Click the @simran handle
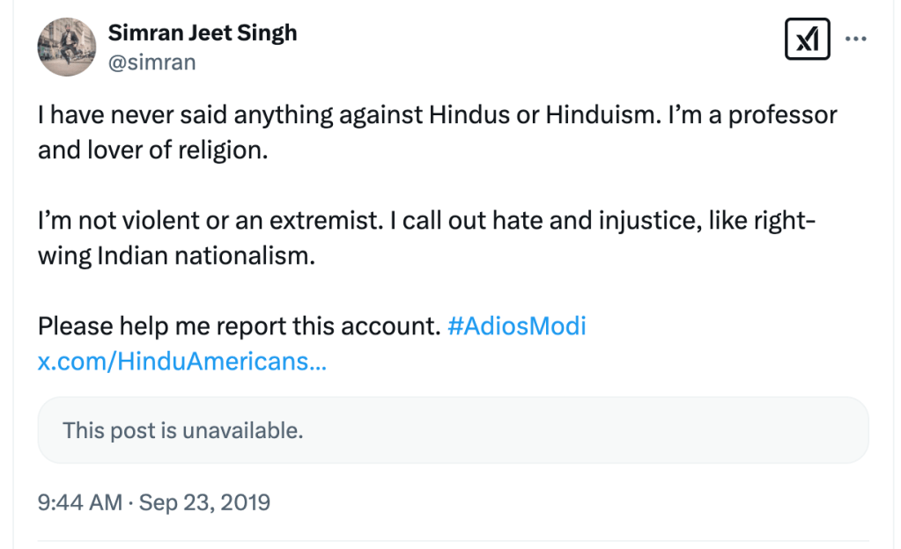This screenshot has height=549, width=901. pyautogui.click(x=151, y=62)
